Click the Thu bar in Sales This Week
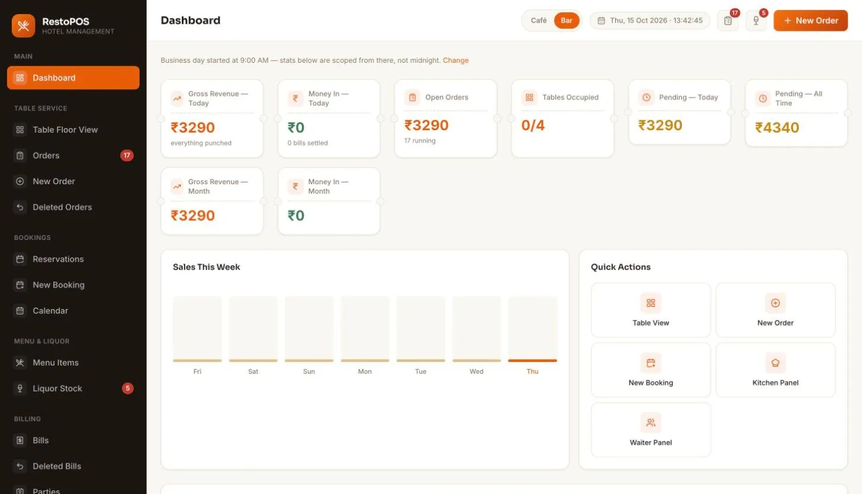Screen dimensions: 862x494 (532, 329)
